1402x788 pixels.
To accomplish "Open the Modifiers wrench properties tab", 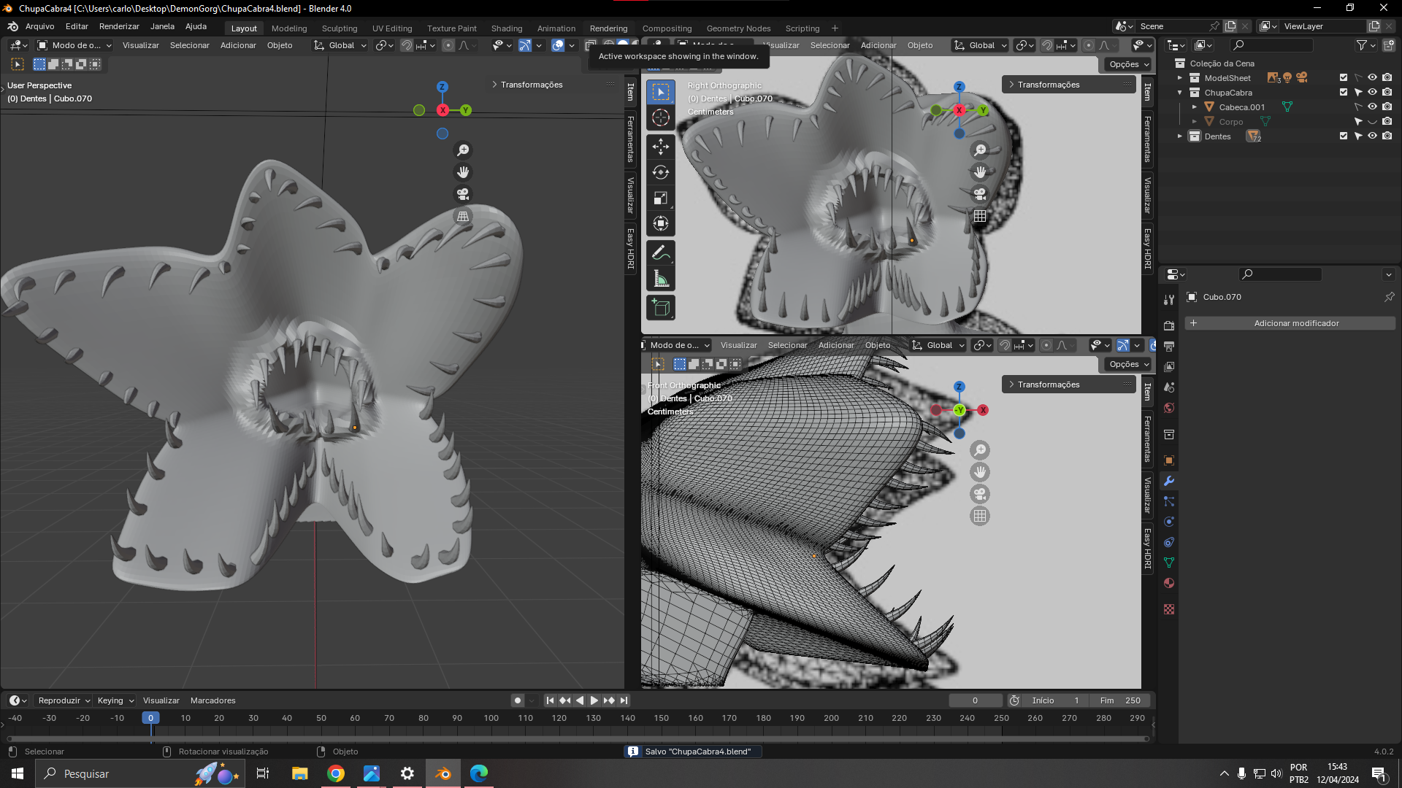I will pyautogui.click(x=1169, y=481).
